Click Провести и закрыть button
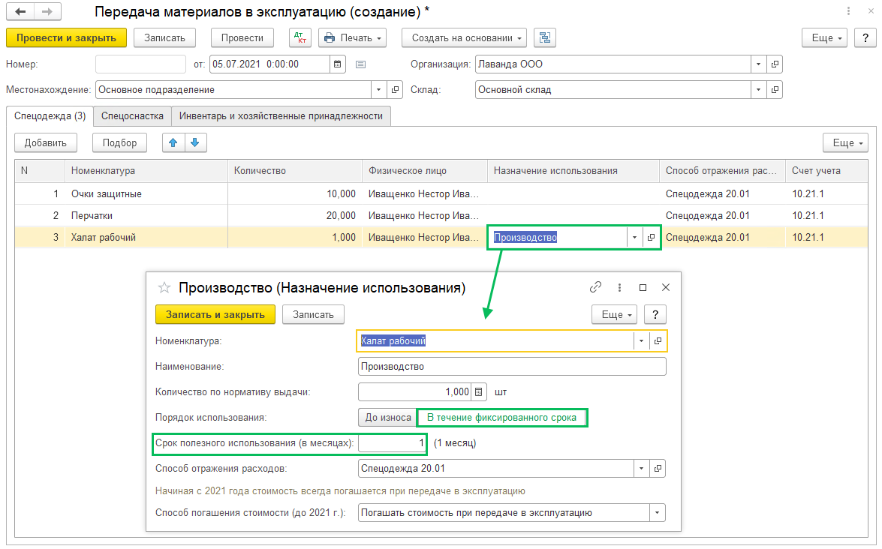This screenshot has width=882, height=549. pos(66,37)
